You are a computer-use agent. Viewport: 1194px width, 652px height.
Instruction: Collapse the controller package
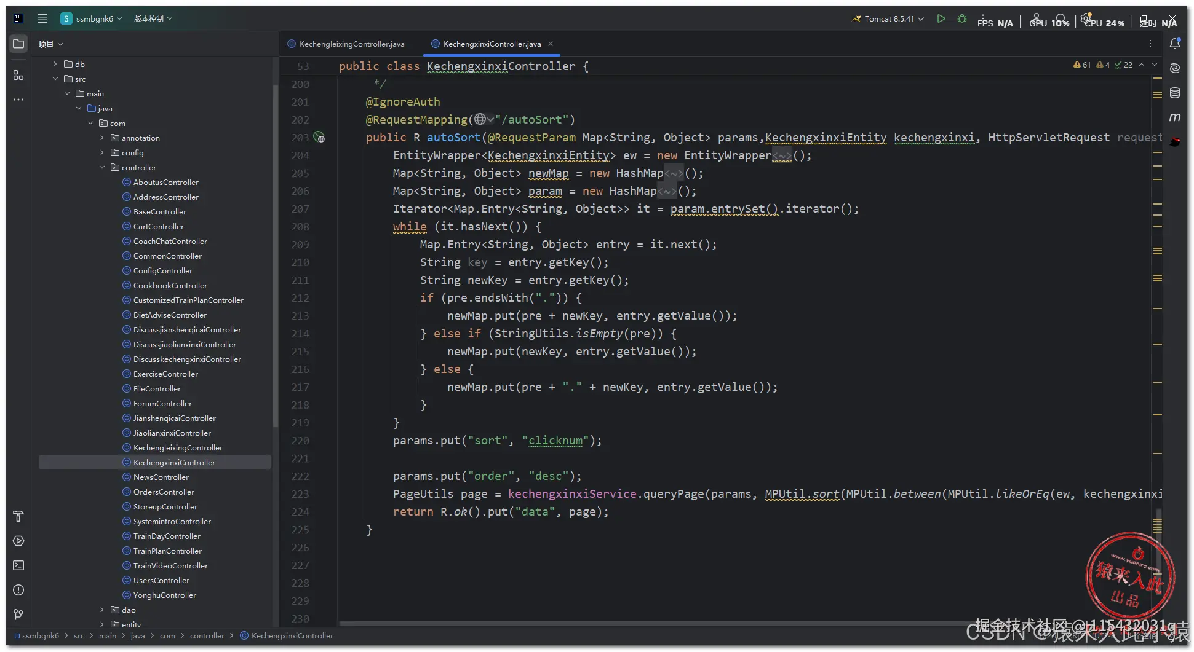click(x=102, y=167)
